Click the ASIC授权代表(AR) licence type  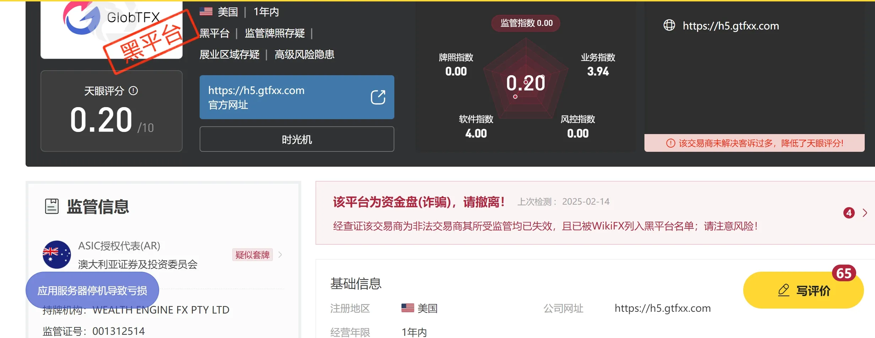(119, 245)
